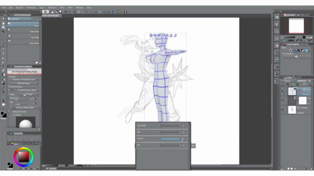Image resolution: width=314 pixels, height=176 pixels.
Task: Toggle visibility of the white paper layer
Action: tap(283, 101)
